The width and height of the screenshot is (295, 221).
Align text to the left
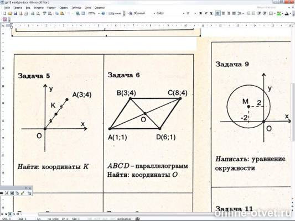click(218, 13)
